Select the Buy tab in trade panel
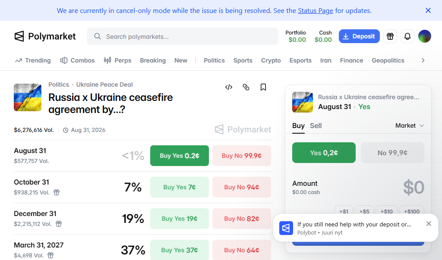Screen dimensions: 442x260 click(x=298, y=125)
